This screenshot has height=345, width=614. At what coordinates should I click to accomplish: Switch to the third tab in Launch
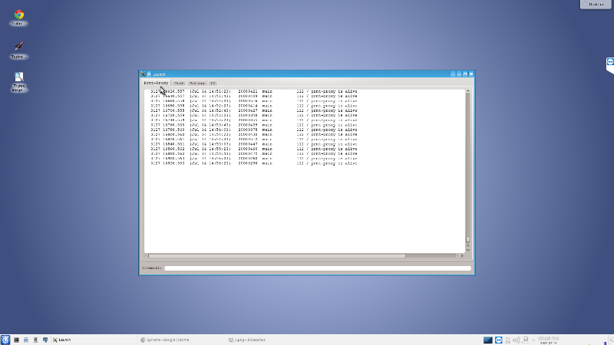tap(196, 82)
